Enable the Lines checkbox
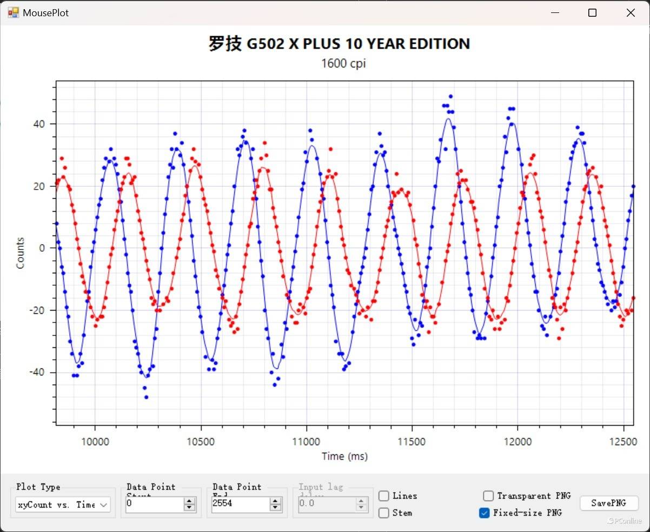The height and width of the screenshot is (532, 650). click(384, 496)
